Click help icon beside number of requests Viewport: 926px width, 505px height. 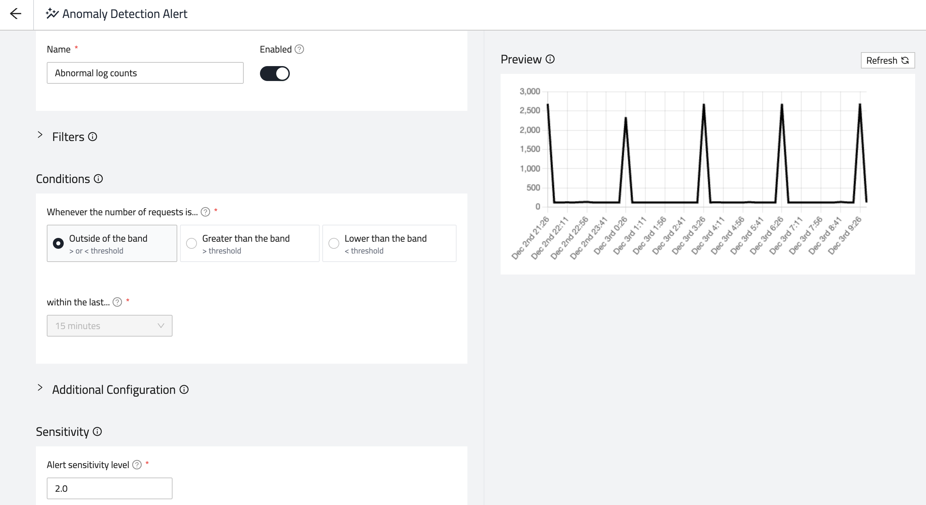205,212
